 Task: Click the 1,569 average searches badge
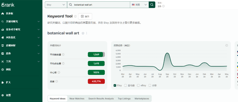click(96, 54)
